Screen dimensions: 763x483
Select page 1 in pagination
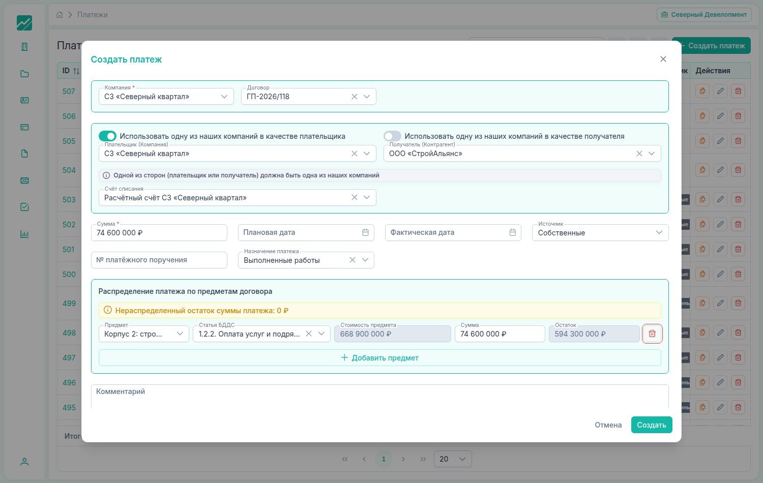pyautogui.click(x=384, y=459)
